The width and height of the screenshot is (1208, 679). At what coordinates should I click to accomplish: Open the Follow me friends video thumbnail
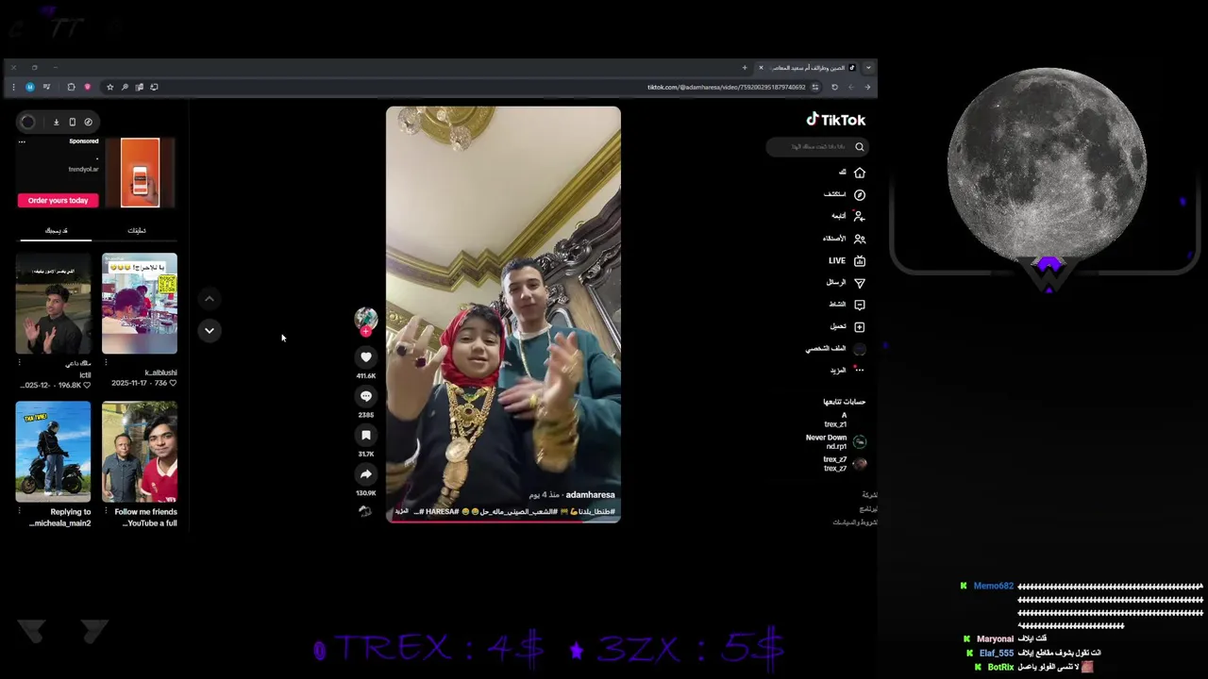tap(140, 452)
